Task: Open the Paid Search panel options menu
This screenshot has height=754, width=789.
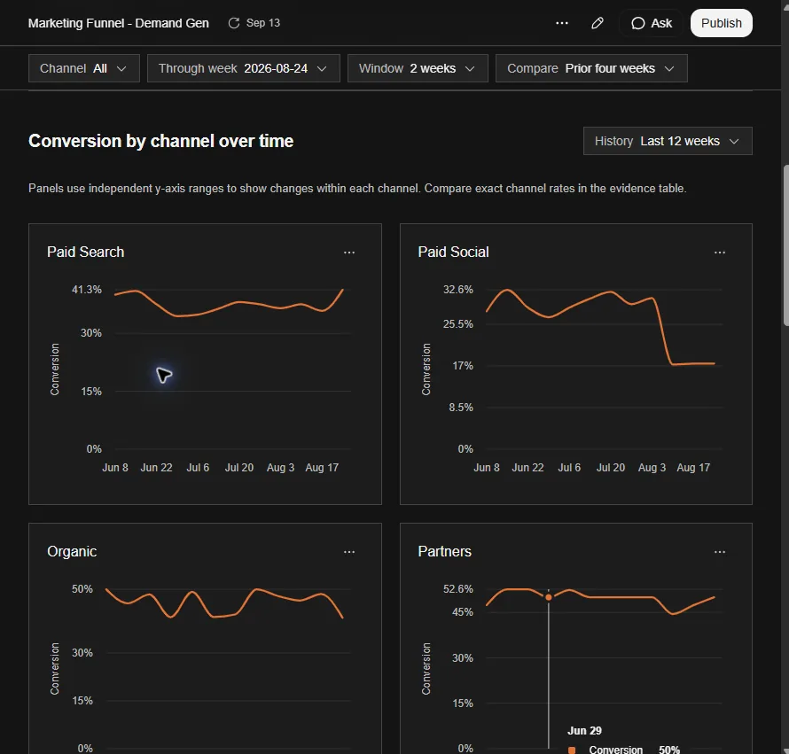Action: 349,253
